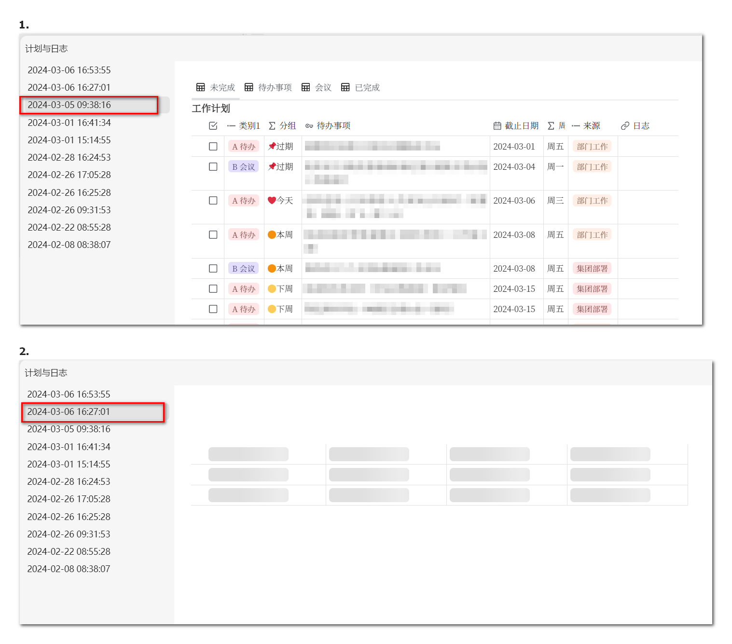
Task: Click the text icon of the 类别1 column header
Action: coord(231,126)
